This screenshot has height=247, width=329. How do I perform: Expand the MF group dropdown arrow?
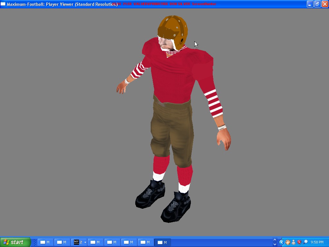click(x=85, y=242)
